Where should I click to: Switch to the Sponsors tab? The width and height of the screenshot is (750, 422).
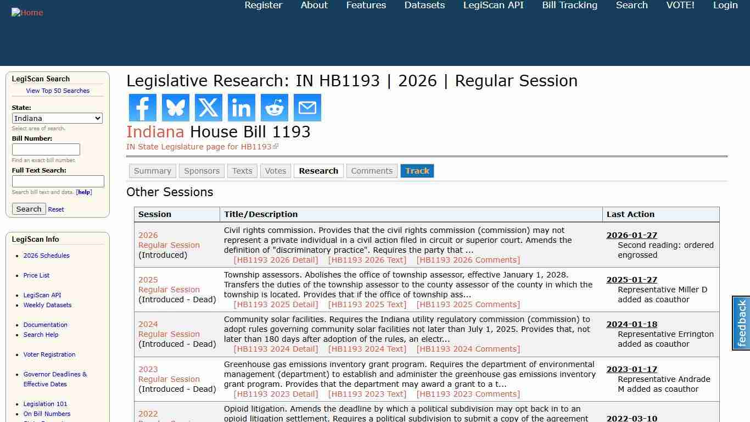coord(201,171)
